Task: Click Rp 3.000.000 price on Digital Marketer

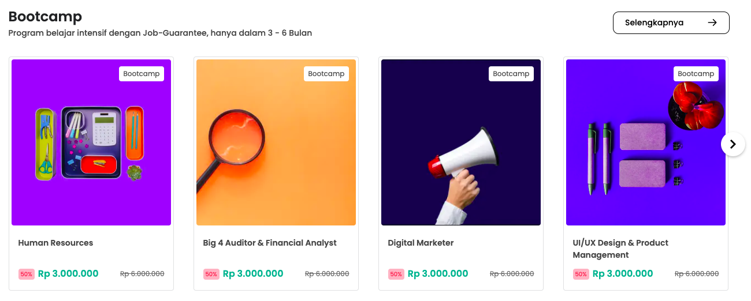Action: [438, 274]
